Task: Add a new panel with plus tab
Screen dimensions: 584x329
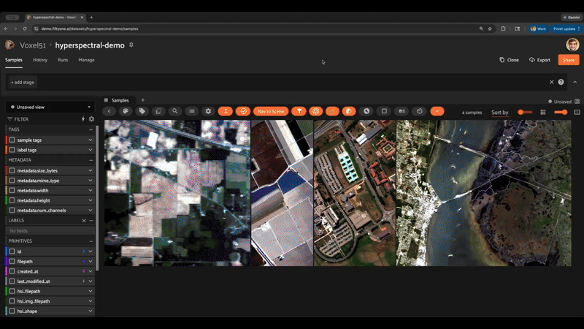Action: pyautogui.click(x=142, y=100)
